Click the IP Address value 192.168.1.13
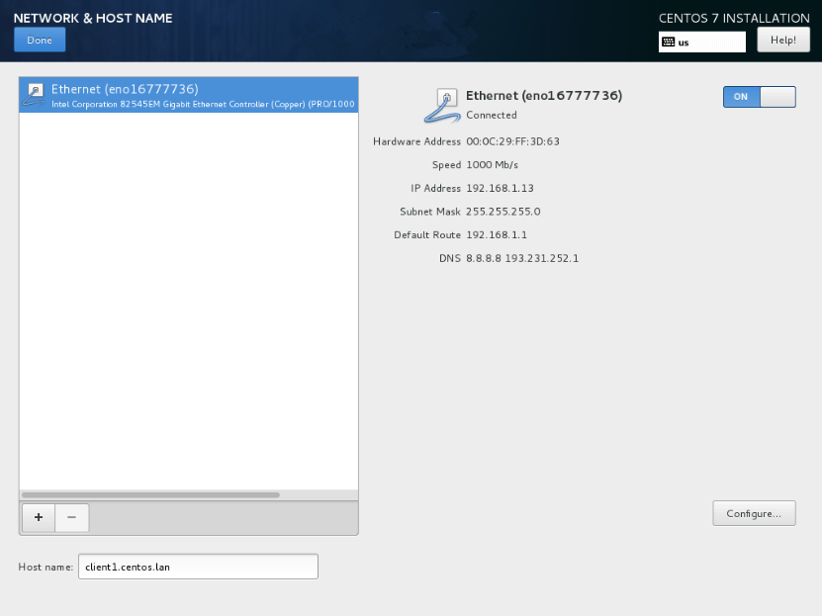This screenshot has width=822, height=616. 500,188
